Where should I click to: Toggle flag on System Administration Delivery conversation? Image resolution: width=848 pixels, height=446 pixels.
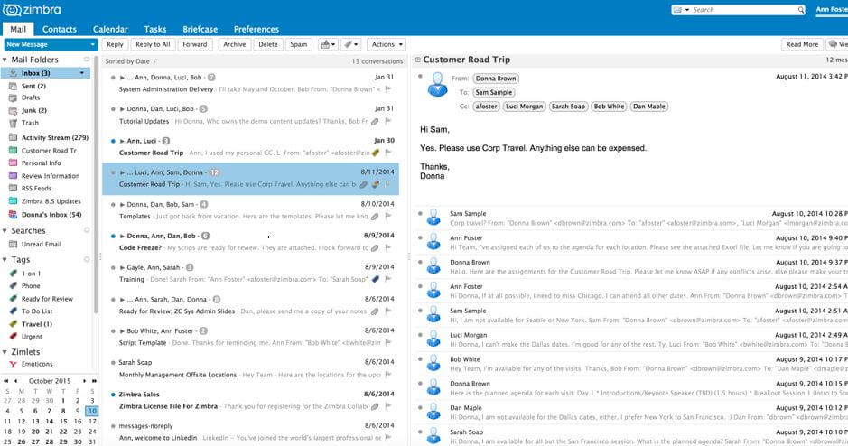[x=387, y=89]
